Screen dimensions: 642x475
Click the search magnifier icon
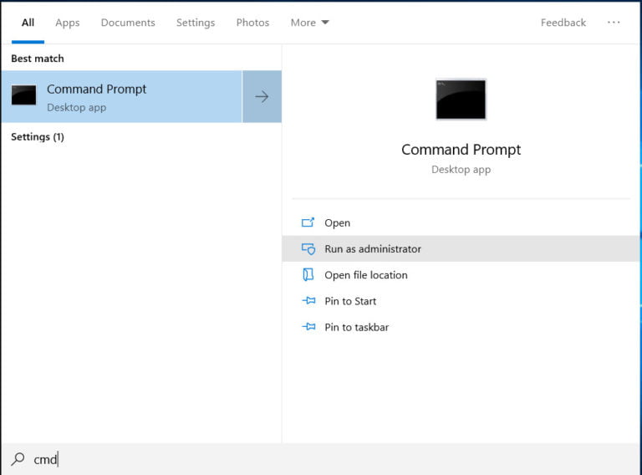18,459
